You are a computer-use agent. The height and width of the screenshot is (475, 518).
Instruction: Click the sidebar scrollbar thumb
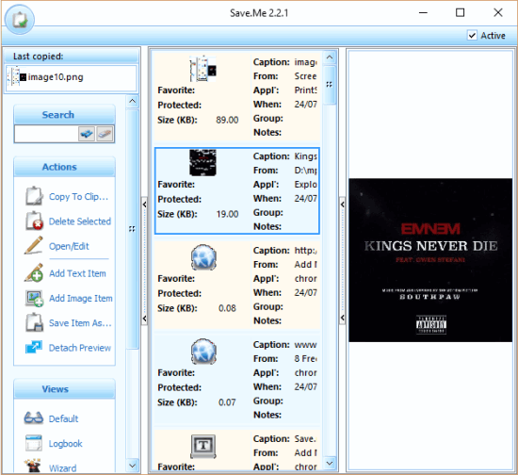[x=133, y=229]
